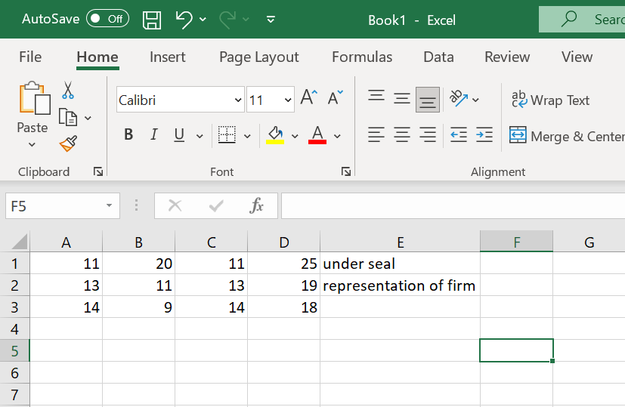Open Customize Quick Access Toolbar menu
This screenshot has width=625, height=407.
(271, 19)
